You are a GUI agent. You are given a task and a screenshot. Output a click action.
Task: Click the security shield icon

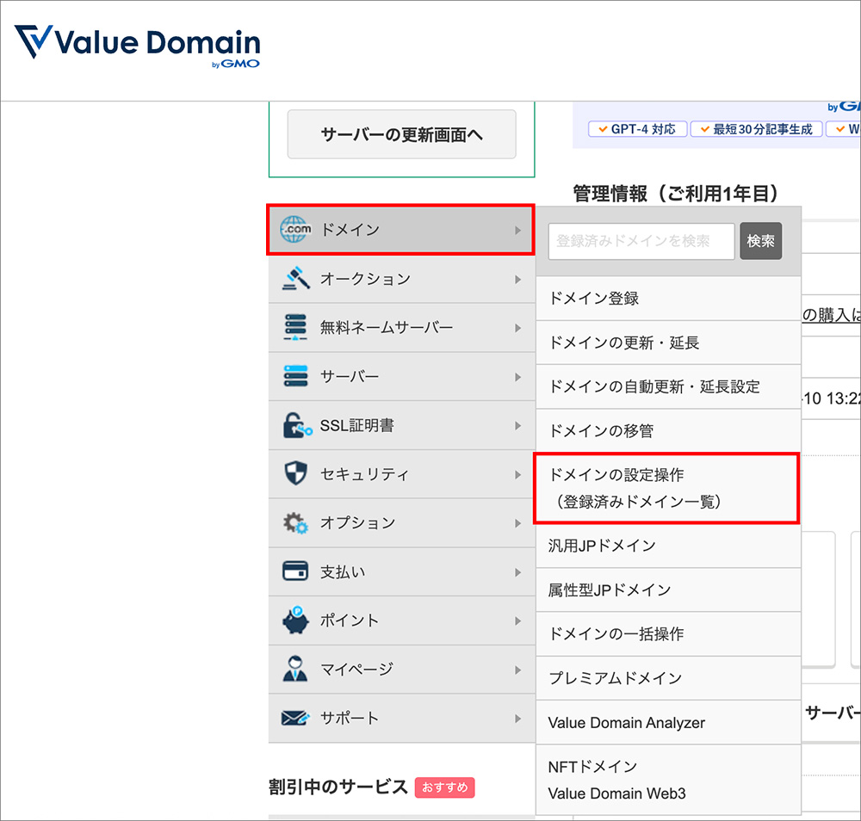tap(295, 474)
